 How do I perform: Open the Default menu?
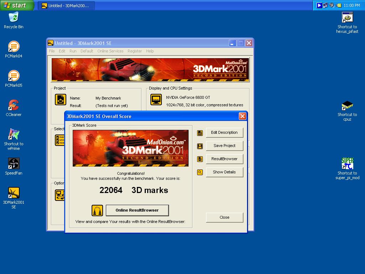(x=87, y=51)
